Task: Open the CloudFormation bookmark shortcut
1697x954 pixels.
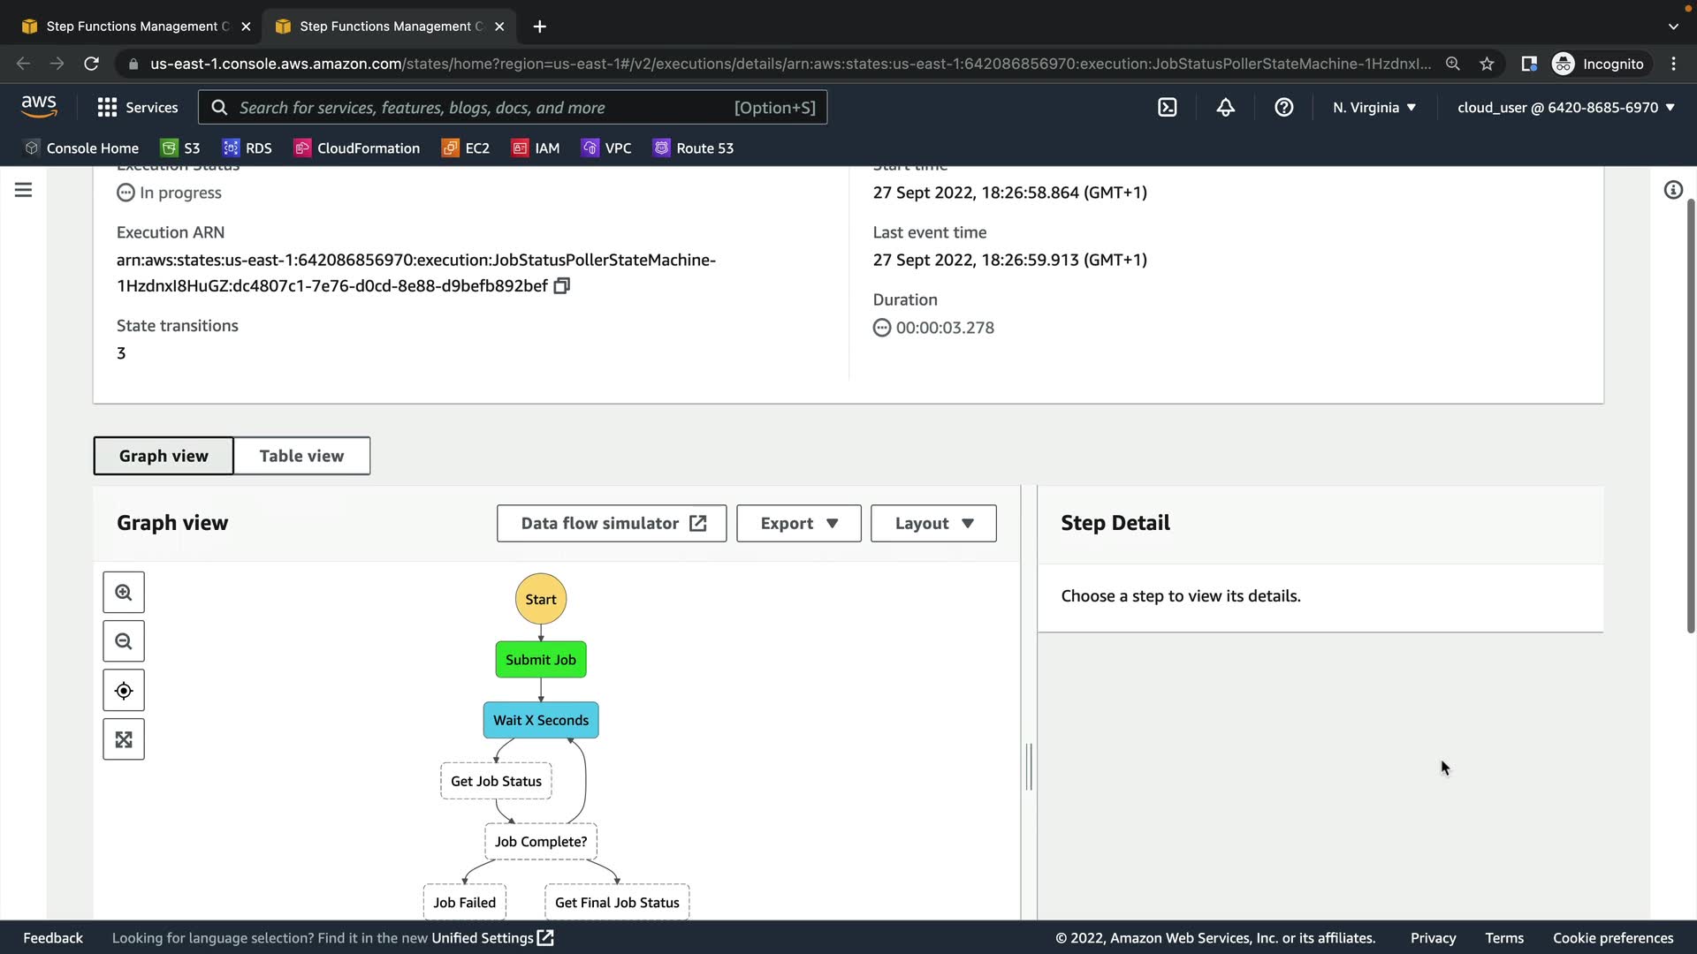Action: point(357,148)
